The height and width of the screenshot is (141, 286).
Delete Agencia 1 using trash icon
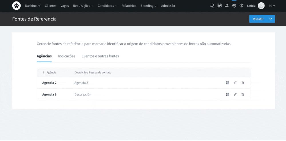tap(243, 95)
